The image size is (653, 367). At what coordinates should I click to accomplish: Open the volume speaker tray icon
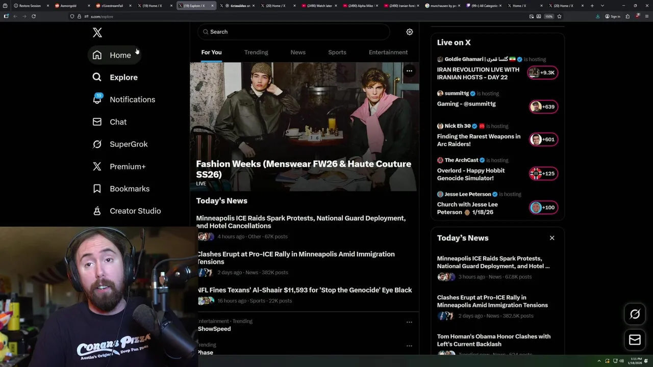click(x=621, y=361)
